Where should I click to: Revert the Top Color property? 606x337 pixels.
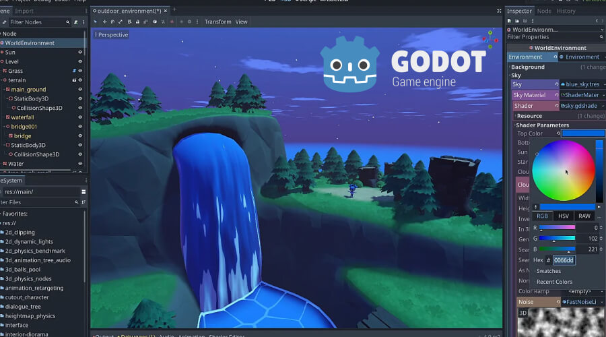tap(558, 133)
